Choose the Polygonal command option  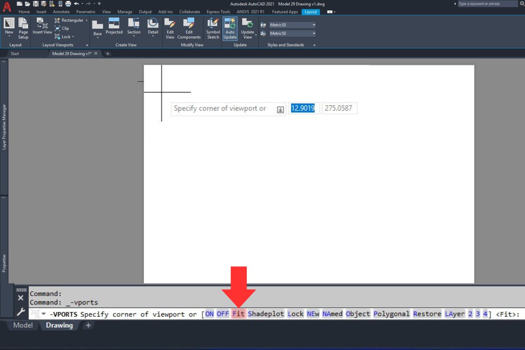(391, 314)
